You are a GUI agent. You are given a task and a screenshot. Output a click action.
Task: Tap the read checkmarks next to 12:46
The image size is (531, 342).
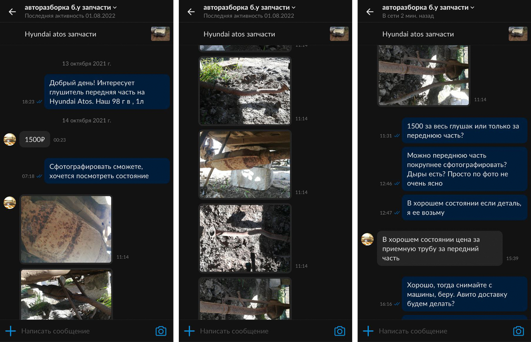click(x=397, y=184)
